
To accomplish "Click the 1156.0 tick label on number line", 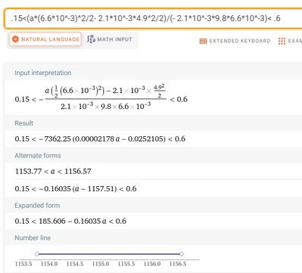I will click(152, 264).
